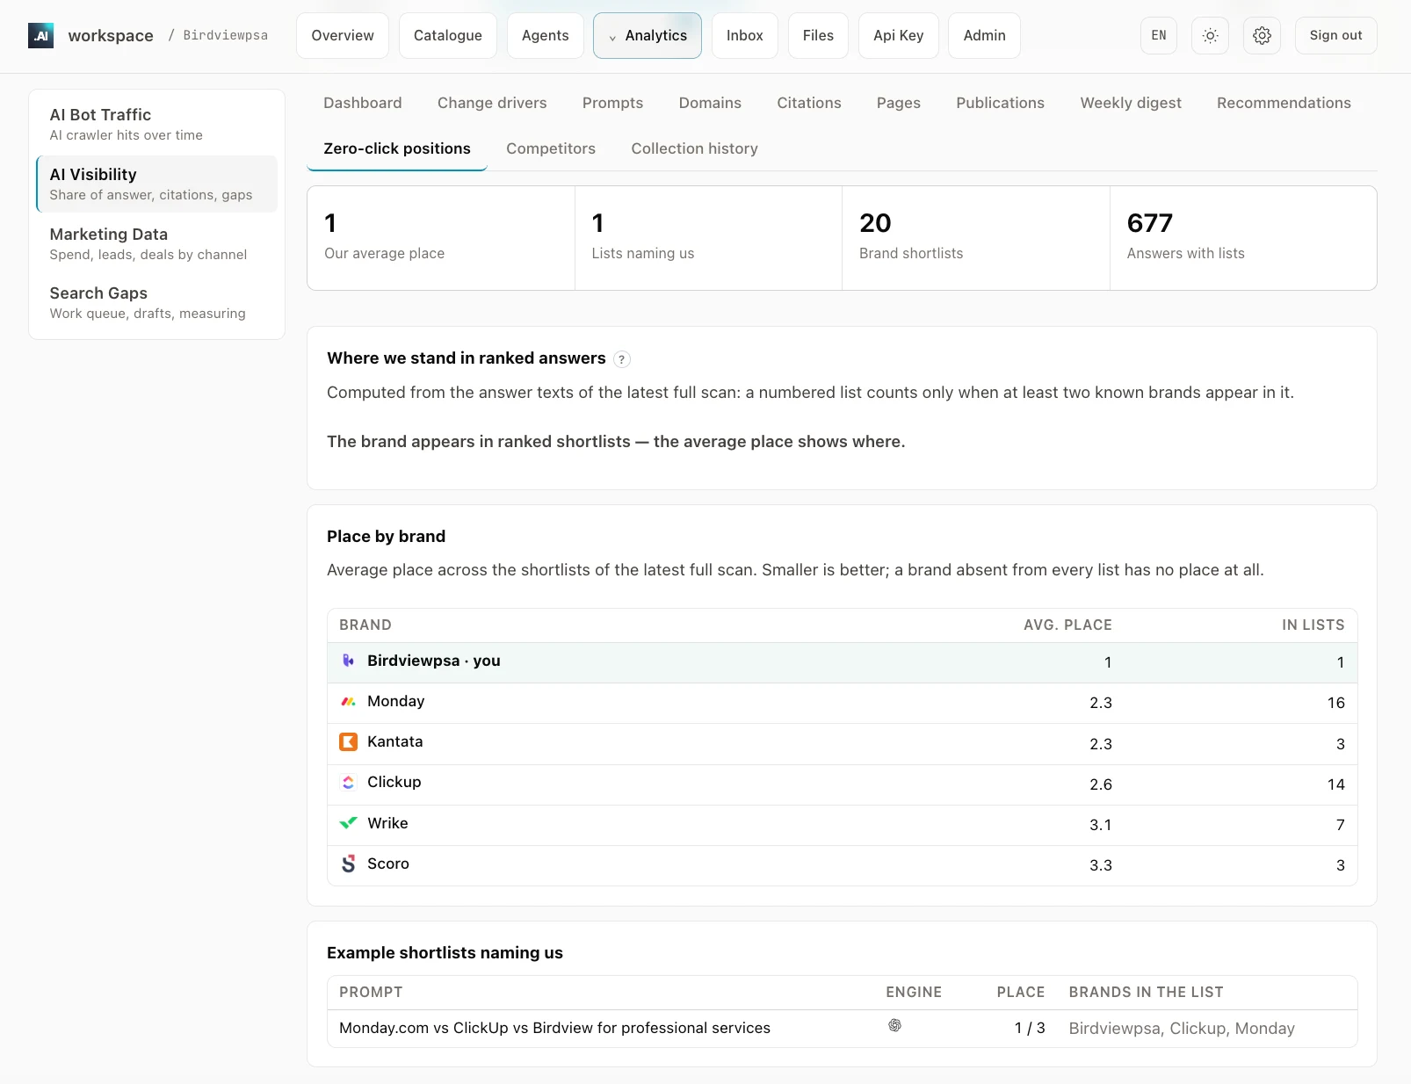1411x1084 pixels.
Task: Switch to the Dashboard tab
Action: [363, 103]
